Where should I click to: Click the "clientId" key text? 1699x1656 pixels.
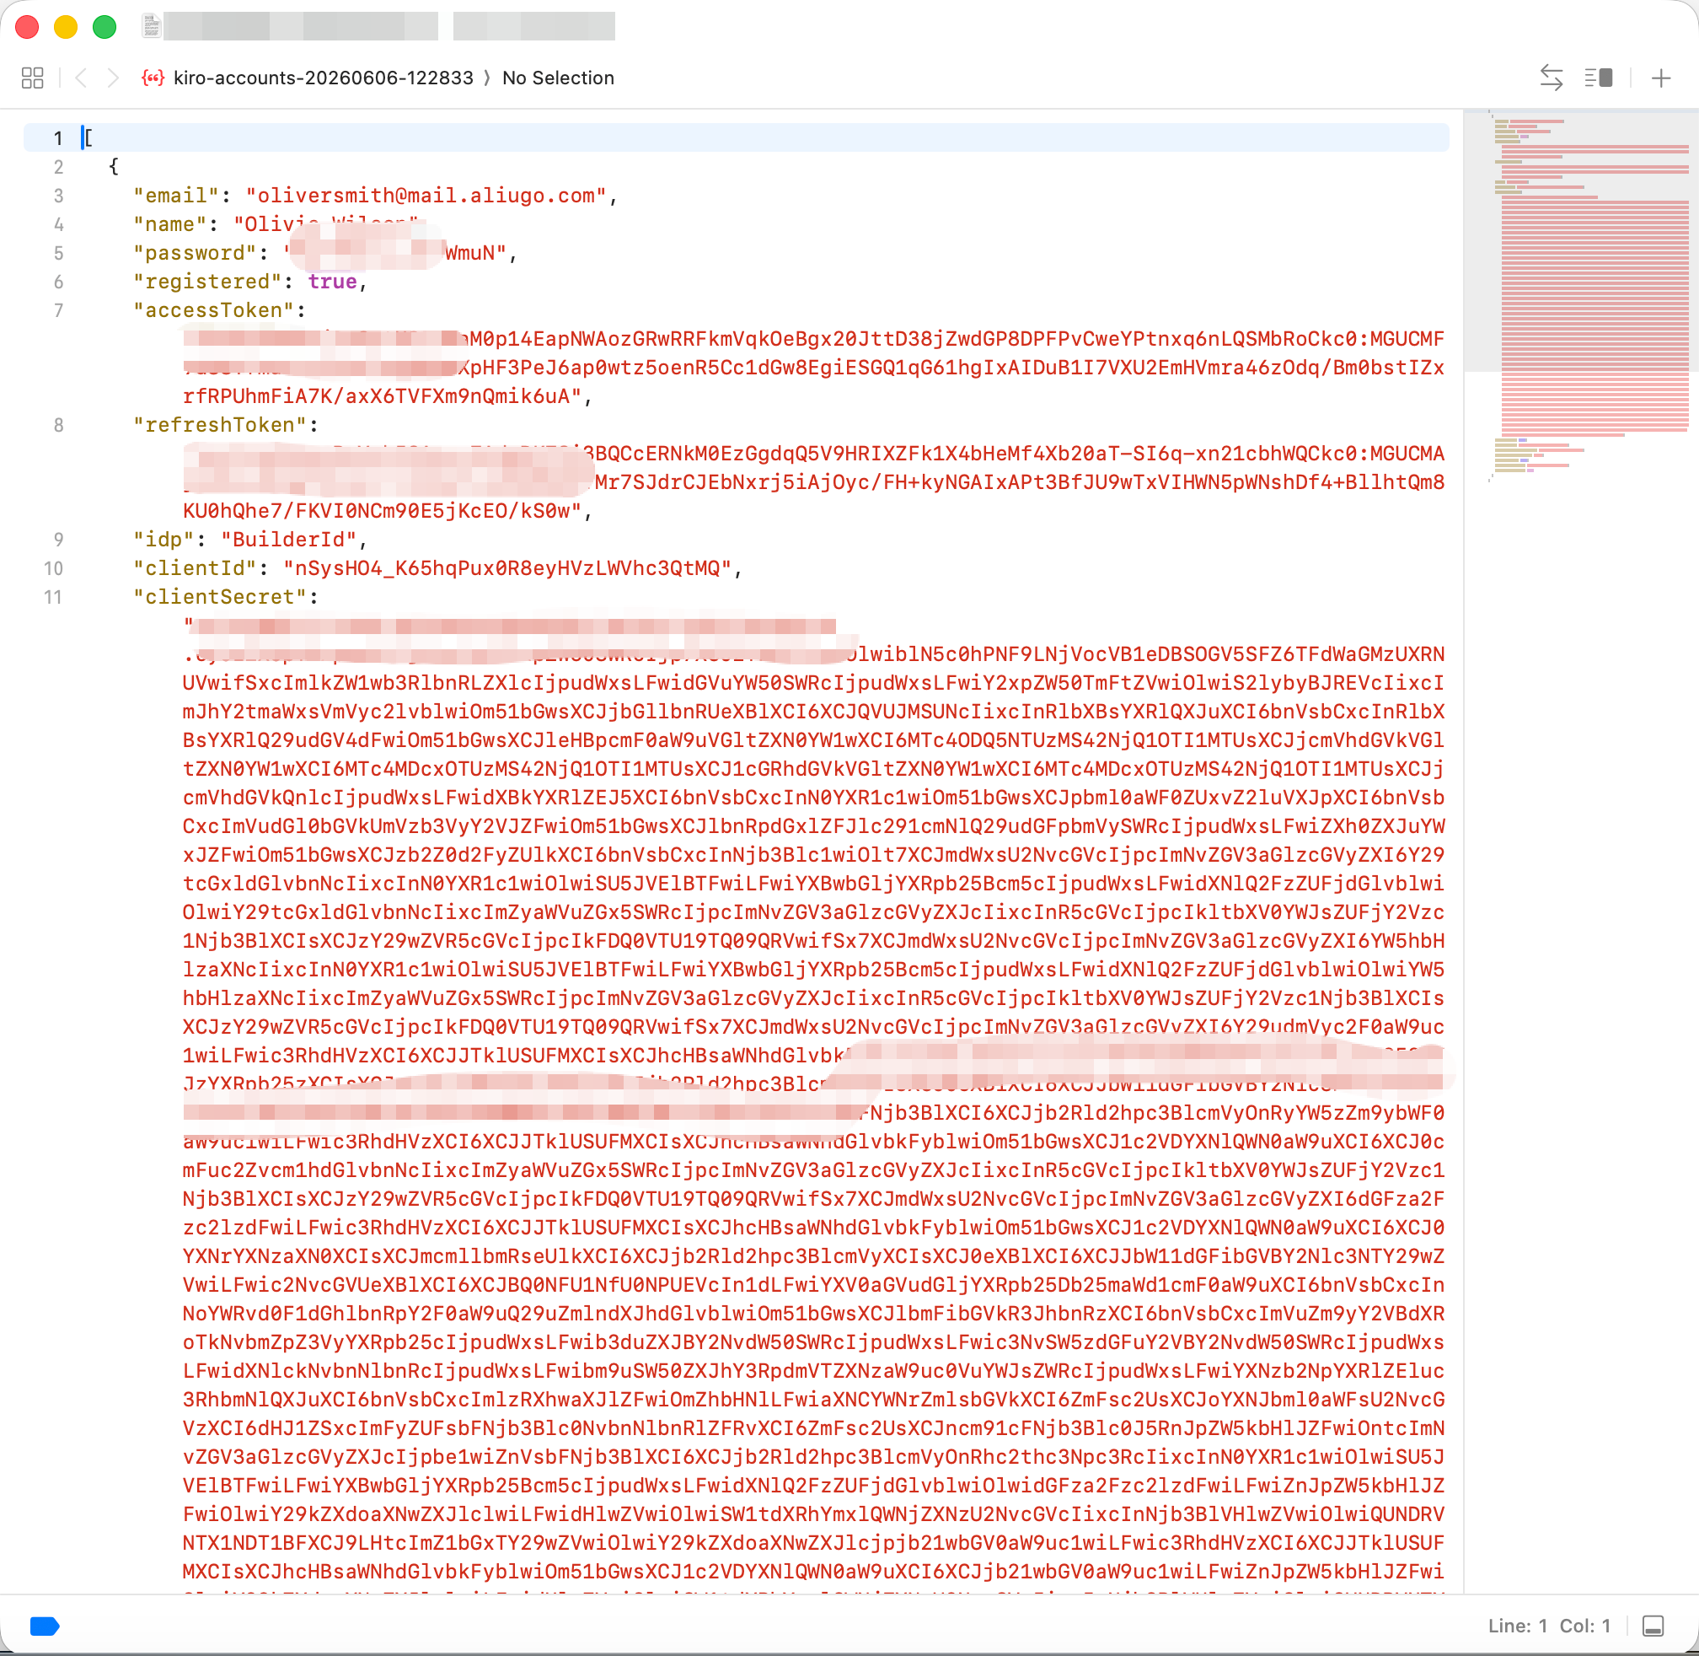pos(196,568)
